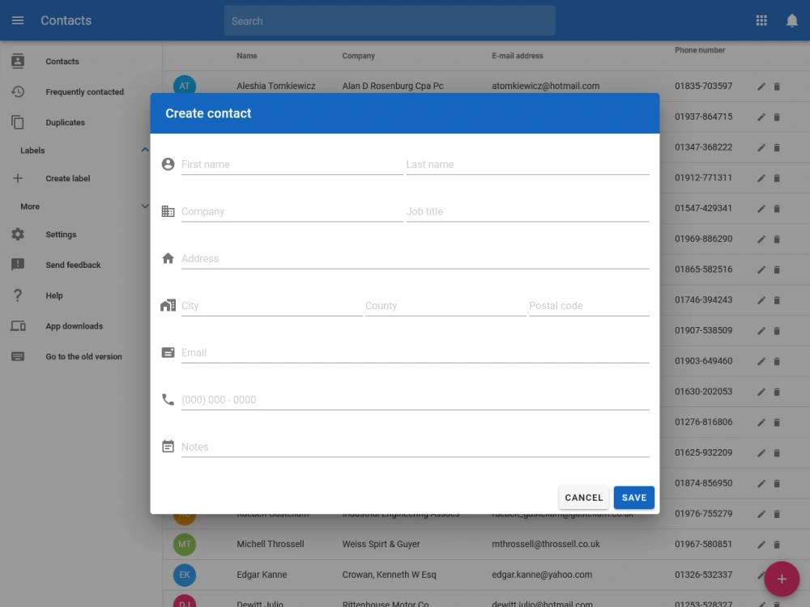Select Go to the old version
The image size is (810, 607).
pos(83,357)
